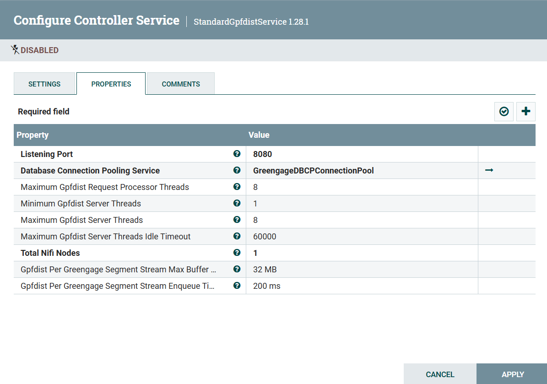Click the Required field label

point(43,112)
